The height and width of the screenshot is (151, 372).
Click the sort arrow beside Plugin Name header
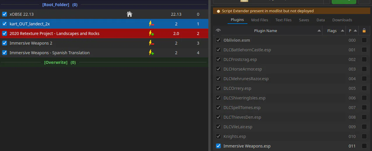pyautogui.click(x=319, y=31)
